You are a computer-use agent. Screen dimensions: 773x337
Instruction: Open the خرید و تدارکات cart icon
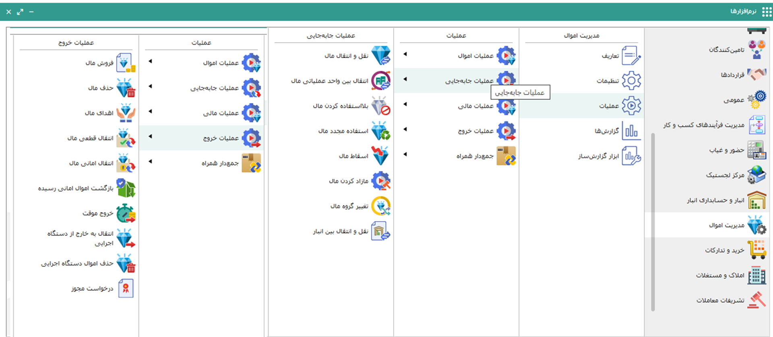pos(756,250)
